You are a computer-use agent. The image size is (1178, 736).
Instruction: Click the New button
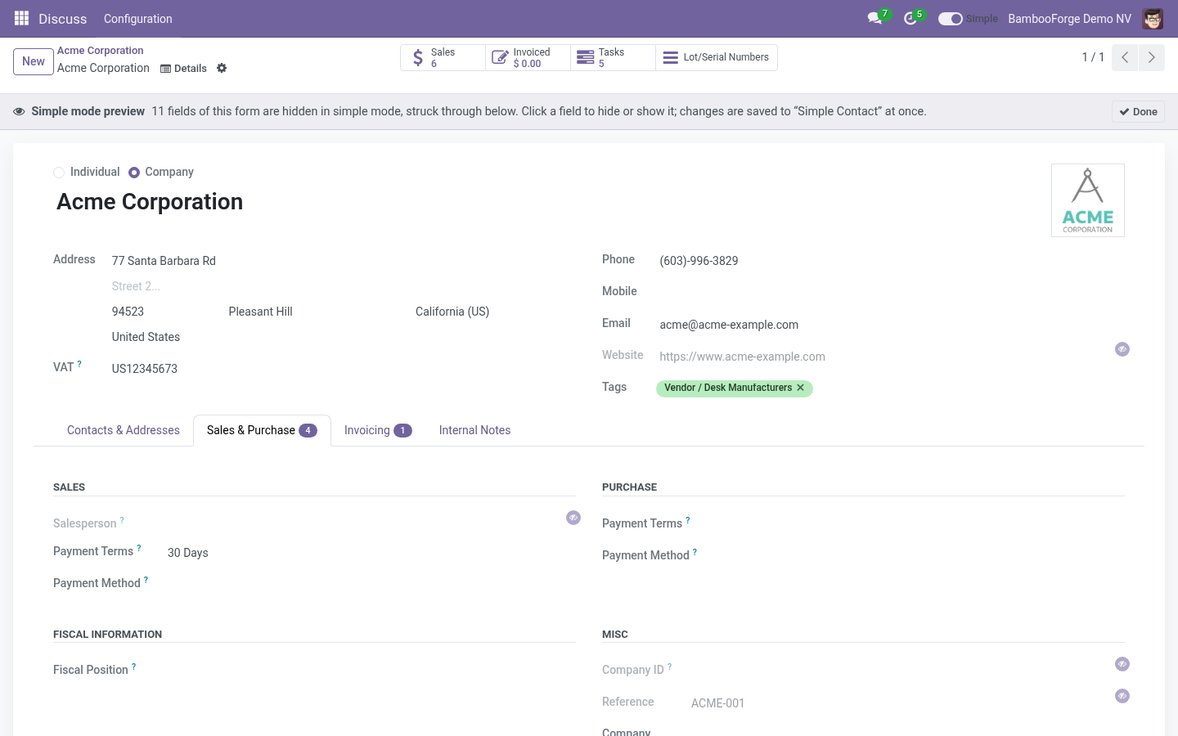point(34,61)
